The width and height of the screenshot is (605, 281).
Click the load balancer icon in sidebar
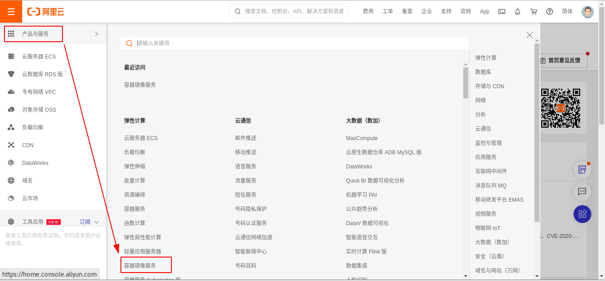(11, 127)
